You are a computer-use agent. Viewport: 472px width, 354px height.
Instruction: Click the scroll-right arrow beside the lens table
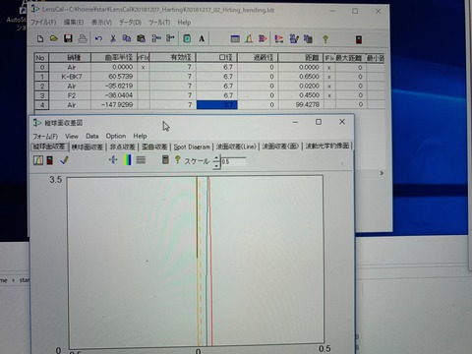pos(382,173)
